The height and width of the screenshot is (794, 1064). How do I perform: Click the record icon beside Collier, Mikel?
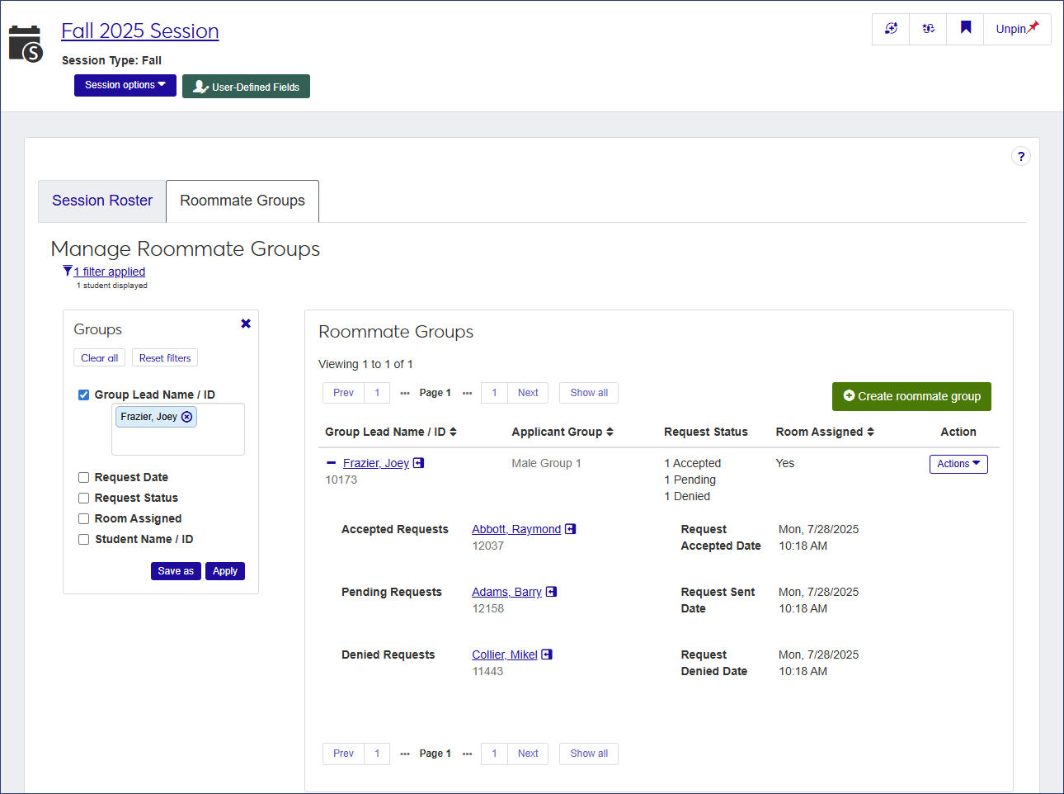coord(546,654)
